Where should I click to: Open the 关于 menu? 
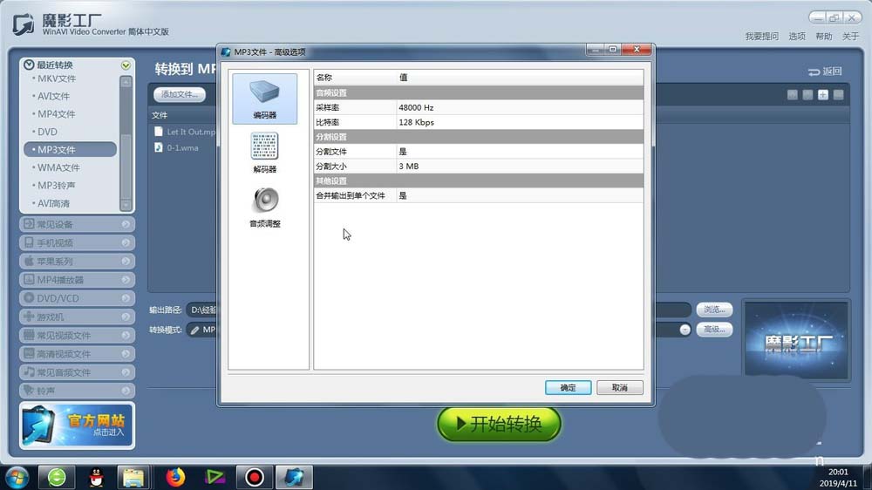850,36
